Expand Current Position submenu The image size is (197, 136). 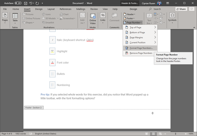[x=140, y=42]
